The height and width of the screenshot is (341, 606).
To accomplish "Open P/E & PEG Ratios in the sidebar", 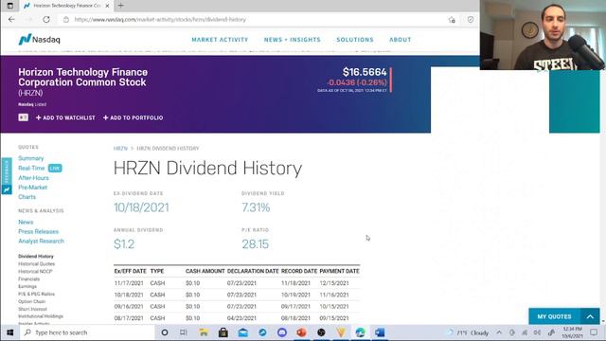I will pos(36,294).
